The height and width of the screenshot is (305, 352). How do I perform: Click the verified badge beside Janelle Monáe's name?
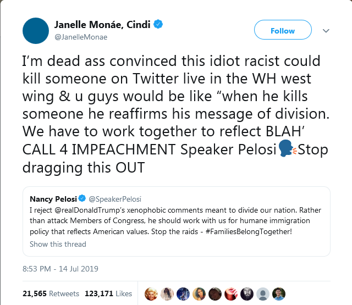point(158,25)
